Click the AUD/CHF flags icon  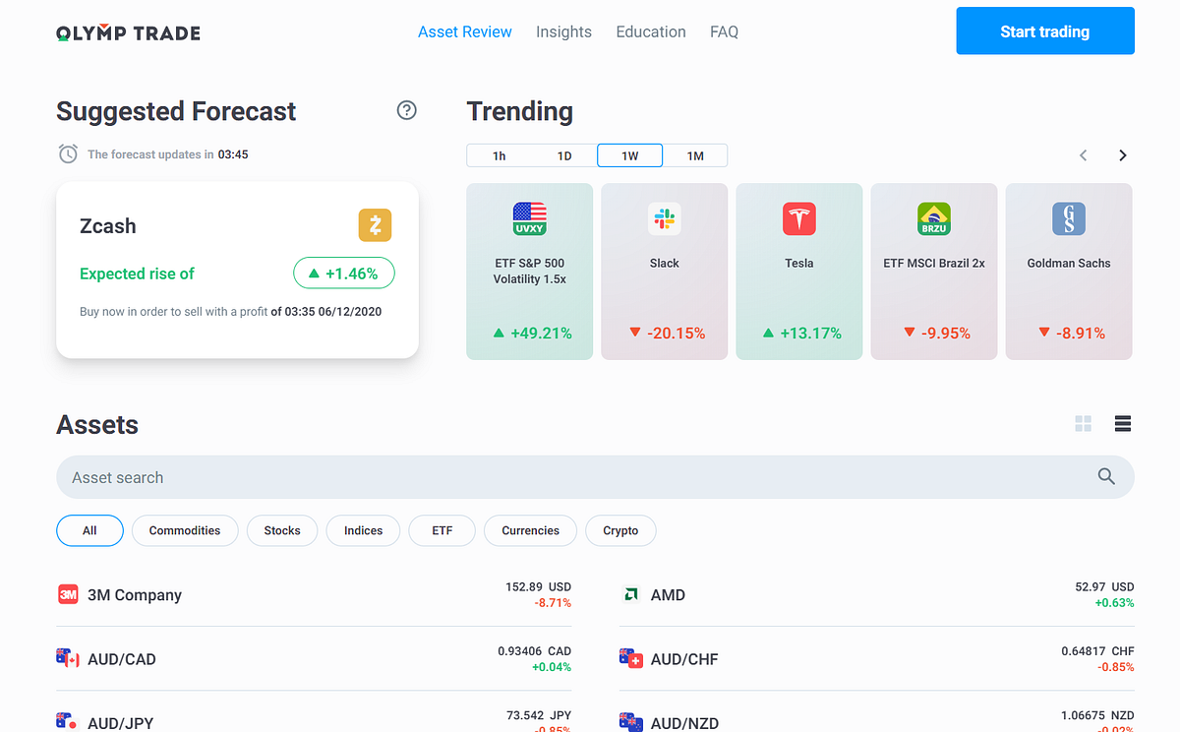(631, 658)
